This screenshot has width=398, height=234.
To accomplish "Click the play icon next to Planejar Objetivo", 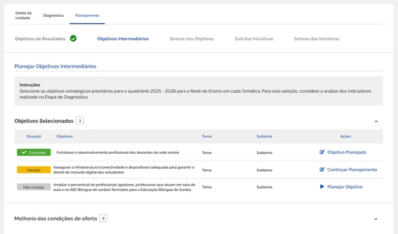I will 322,187.
